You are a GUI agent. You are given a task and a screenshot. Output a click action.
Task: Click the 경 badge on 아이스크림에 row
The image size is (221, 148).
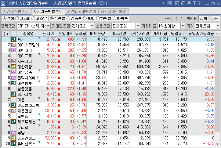tap(13, 45)
